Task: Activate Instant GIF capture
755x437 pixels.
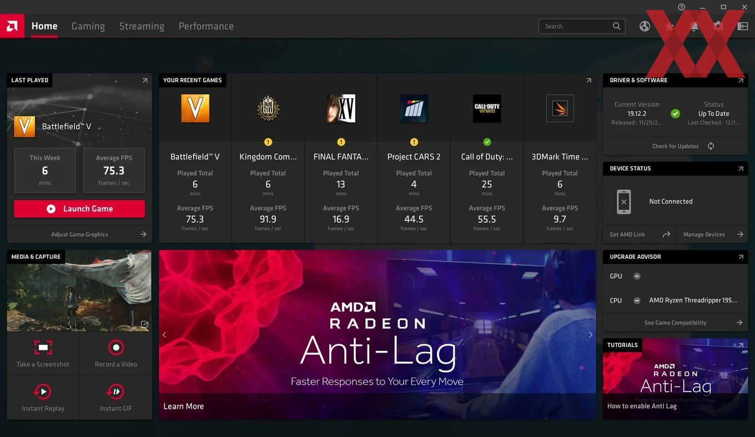Action: 116,392
